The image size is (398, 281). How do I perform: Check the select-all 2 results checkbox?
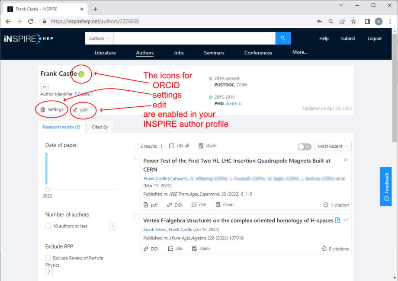point(137,146)
